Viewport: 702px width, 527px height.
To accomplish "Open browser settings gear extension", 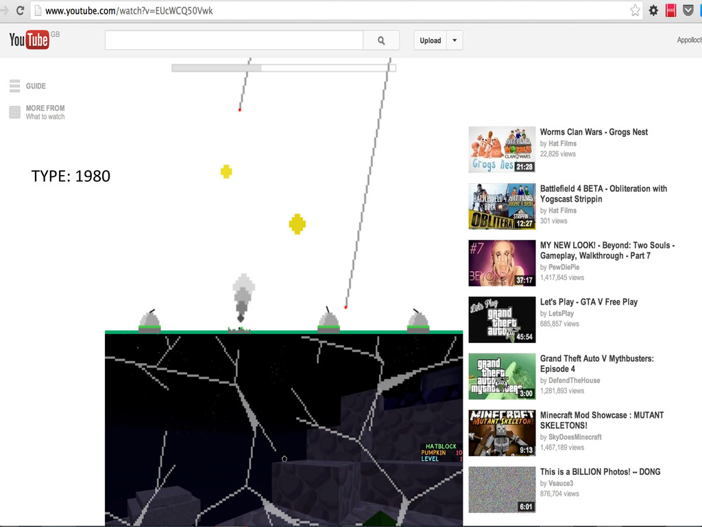I will tap(653, 10).
